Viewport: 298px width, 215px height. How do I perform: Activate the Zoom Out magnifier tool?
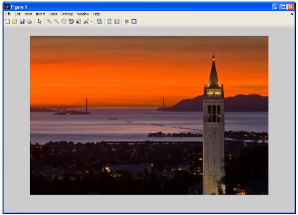(56, 21)
